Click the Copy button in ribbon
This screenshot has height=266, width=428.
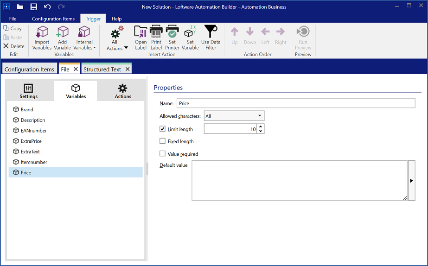(13, 29)
